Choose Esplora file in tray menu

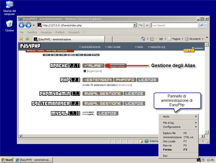click(x=178, y=133)
